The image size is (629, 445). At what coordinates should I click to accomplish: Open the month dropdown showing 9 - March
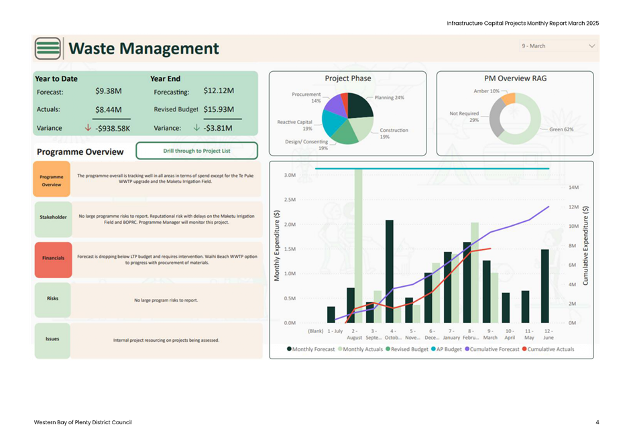pyautogui.click(x=557, y=46)
